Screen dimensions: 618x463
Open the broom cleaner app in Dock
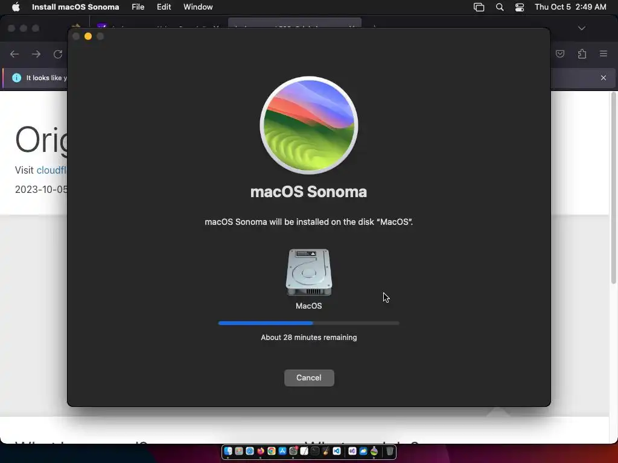click(326, 451)
